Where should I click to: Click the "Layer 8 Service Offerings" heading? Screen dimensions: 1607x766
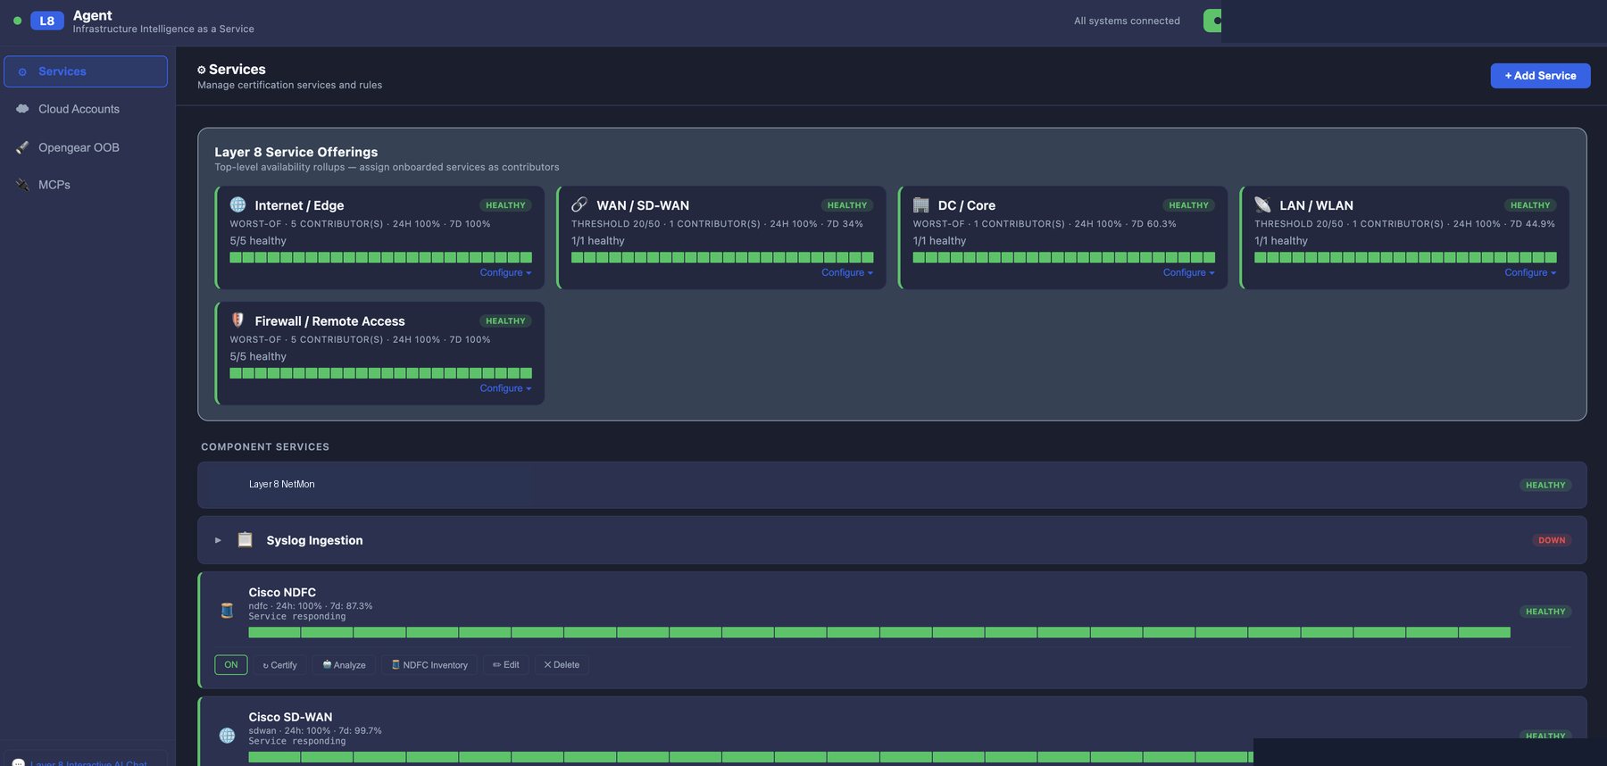[x=296, y=152]
